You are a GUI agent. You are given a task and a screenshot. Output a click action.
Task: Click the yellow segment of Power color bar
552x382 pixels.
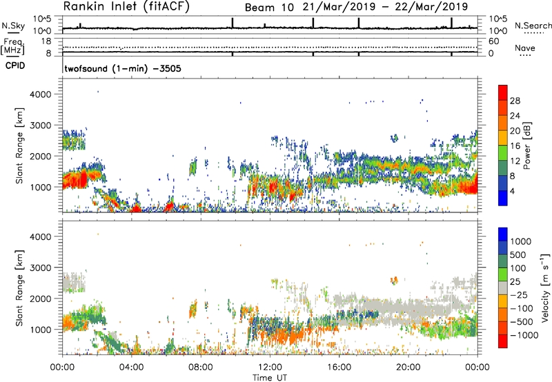click(503, 138)
